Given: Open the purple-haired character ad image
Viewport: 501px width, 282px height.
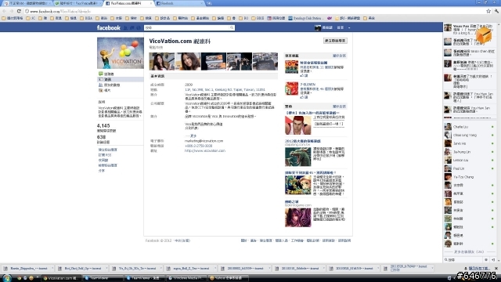Looking at the screenshot, I should (x=297, y=218).
